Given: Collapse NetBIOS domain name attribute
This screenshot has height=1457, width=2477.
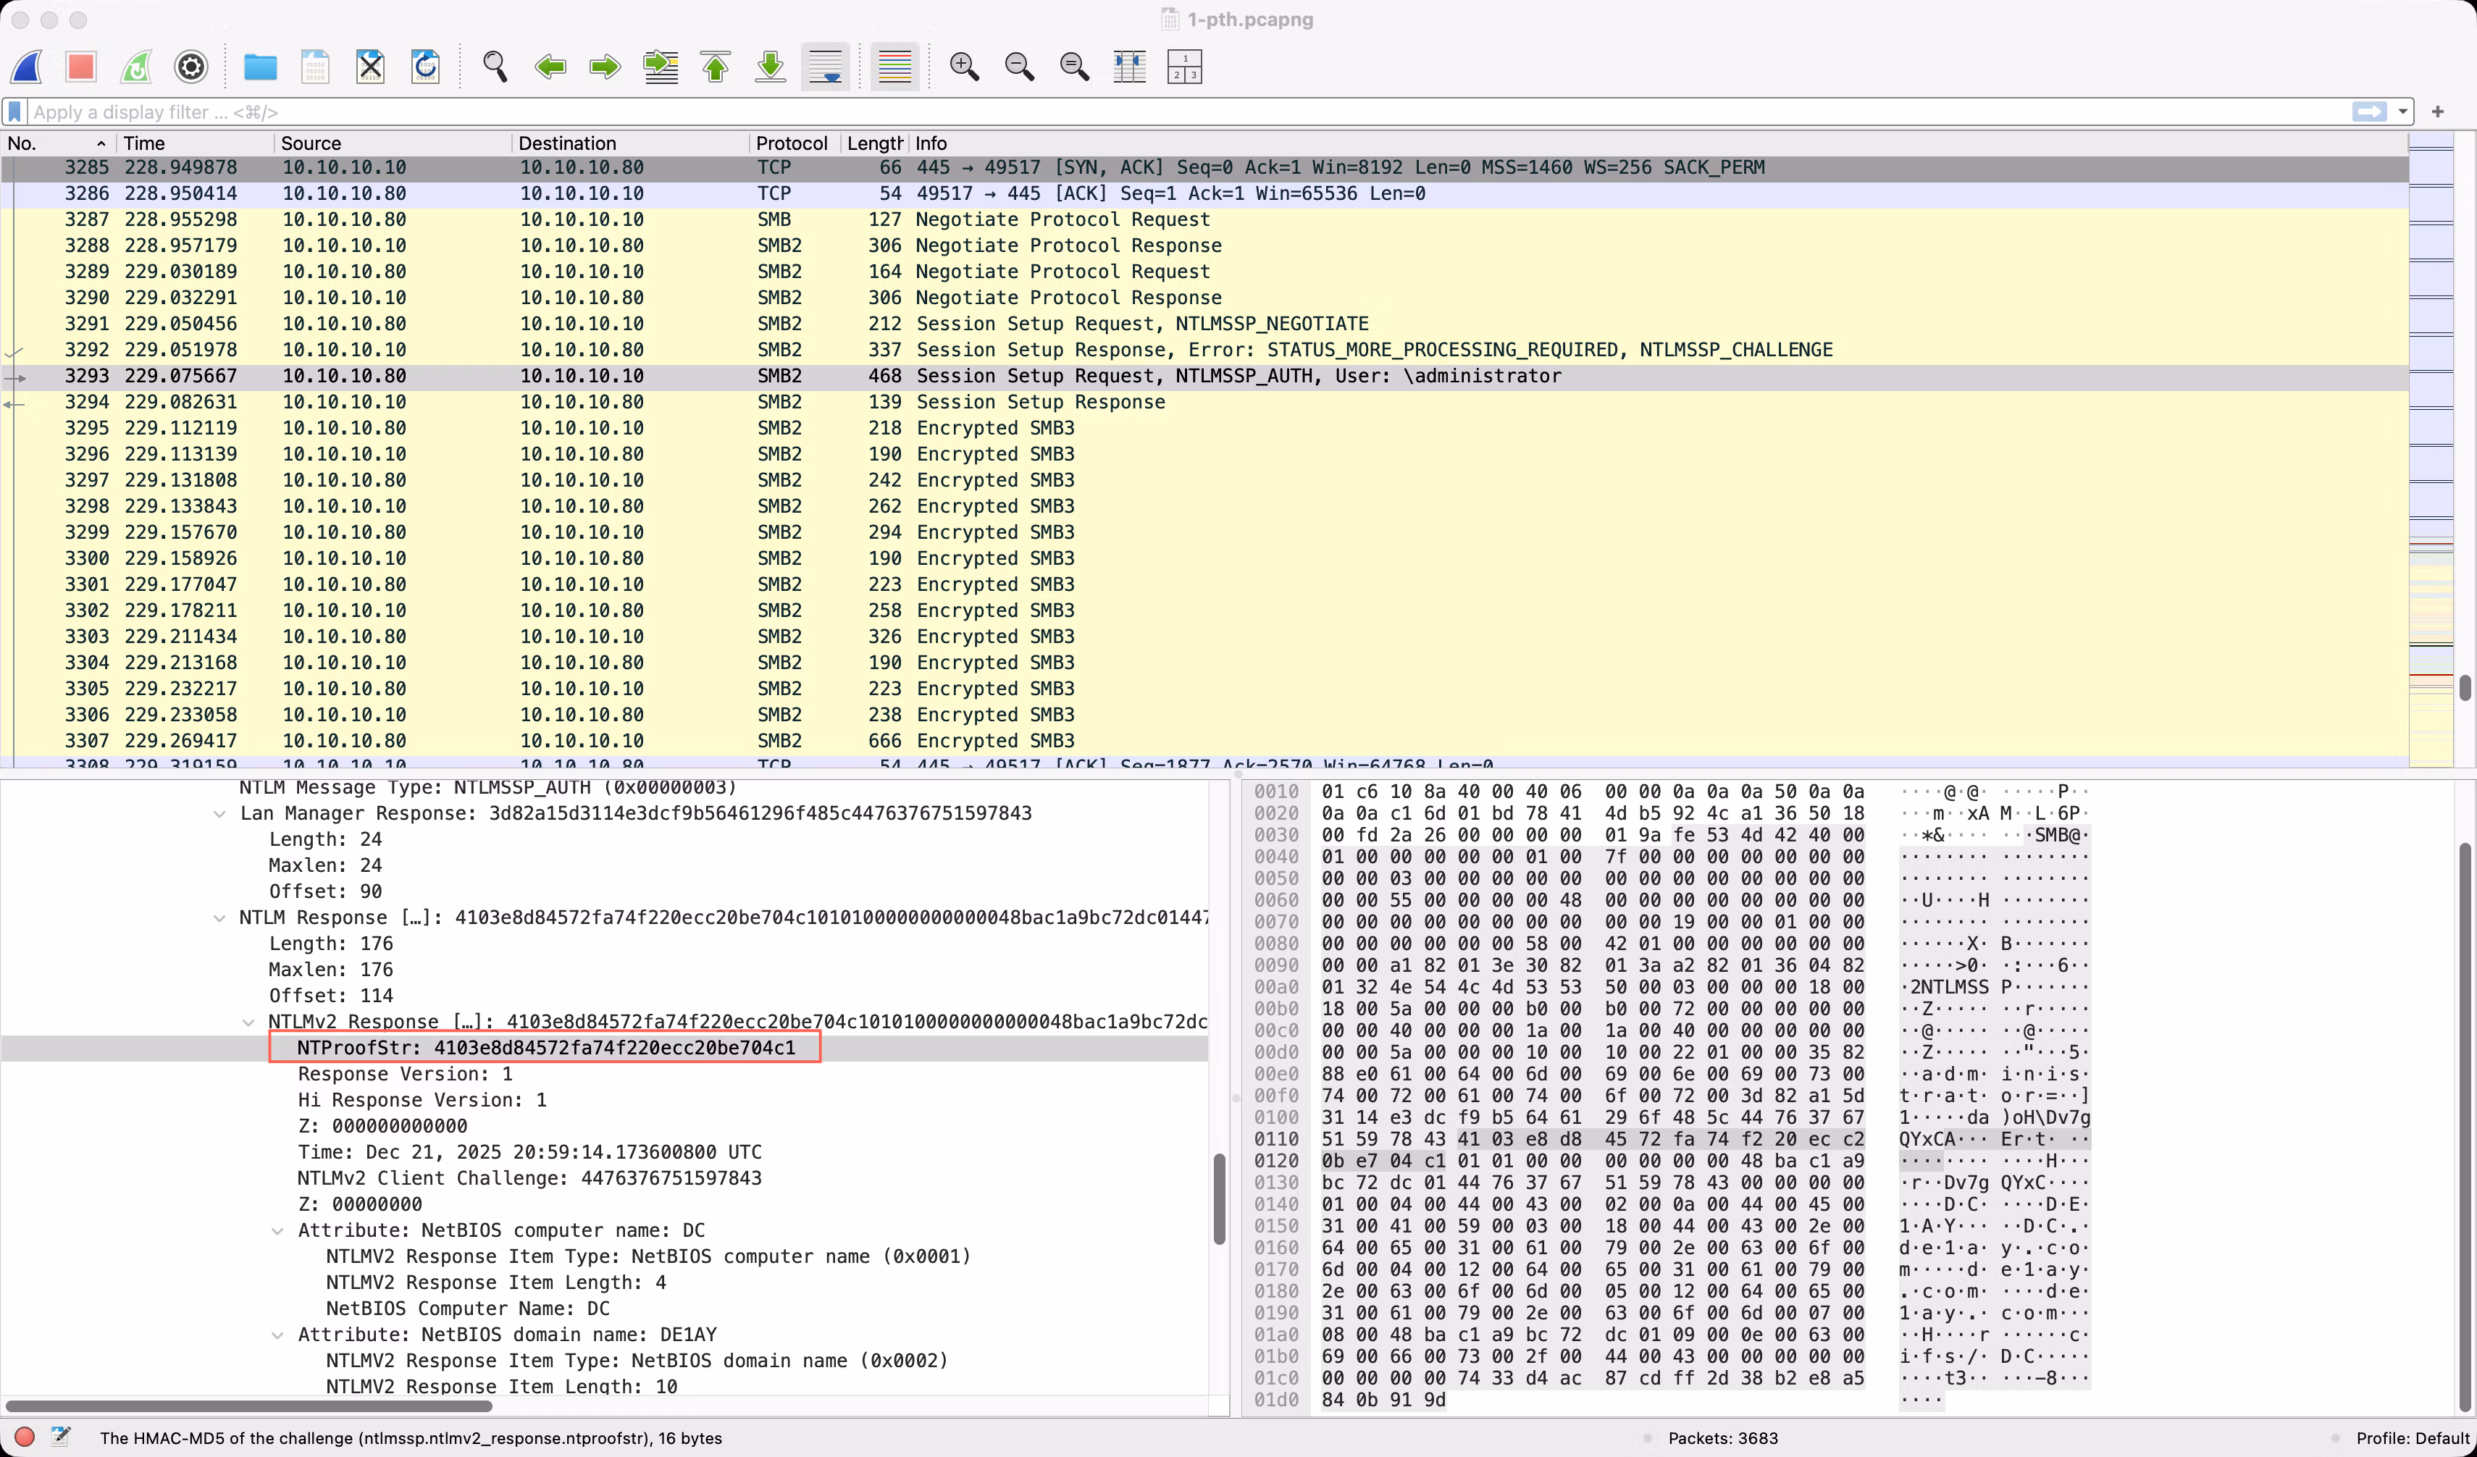Looking at the screenshot, I should coord(278,1335).
